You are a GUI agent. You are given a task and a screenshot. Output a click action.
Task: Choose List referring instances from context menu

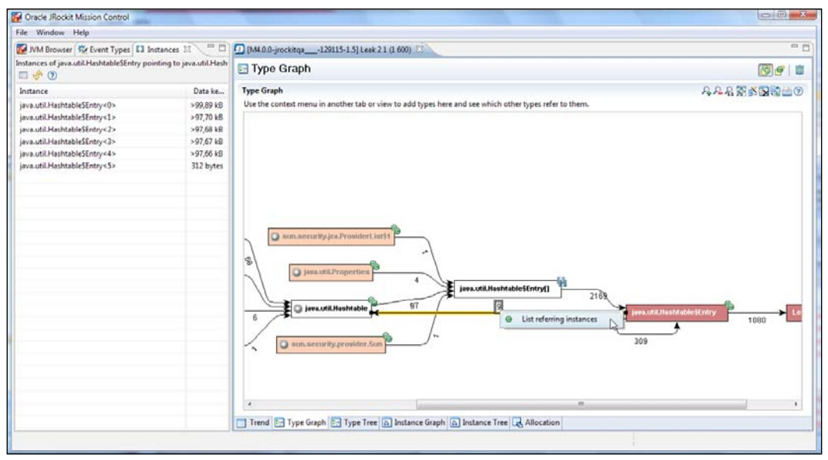559,319
